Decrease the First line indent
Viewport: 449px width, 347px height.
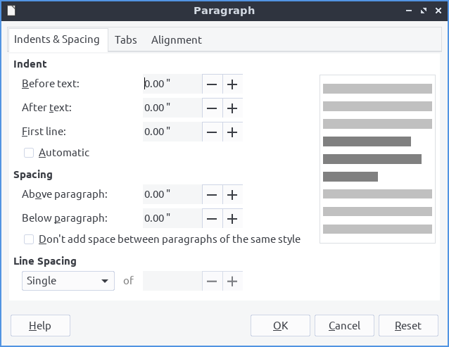tap(212, 132)
